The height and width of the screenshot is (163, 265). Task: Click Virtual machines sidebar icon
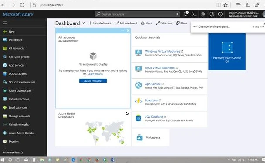[x=5, y=99]
